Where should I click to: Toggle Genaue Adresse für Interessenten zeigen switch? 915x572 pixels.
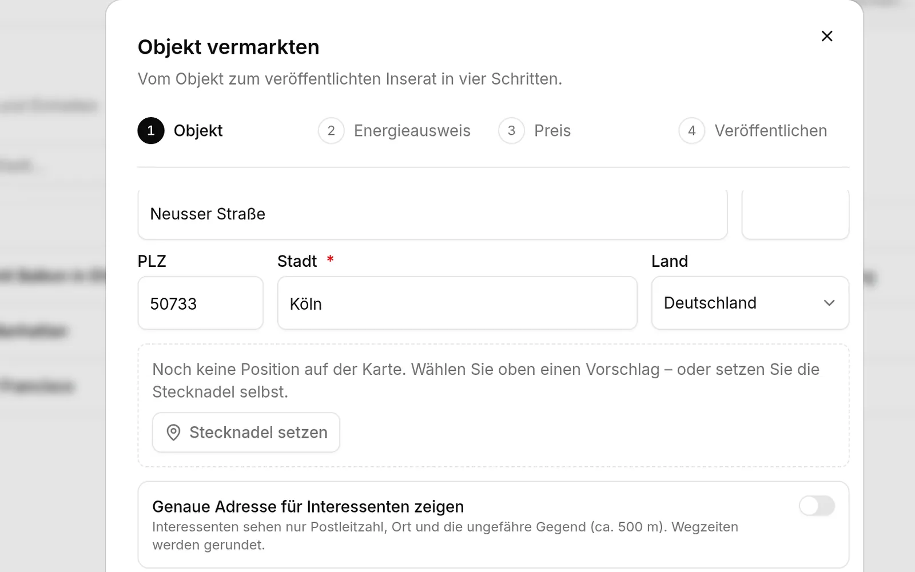(x=817, y=506)
